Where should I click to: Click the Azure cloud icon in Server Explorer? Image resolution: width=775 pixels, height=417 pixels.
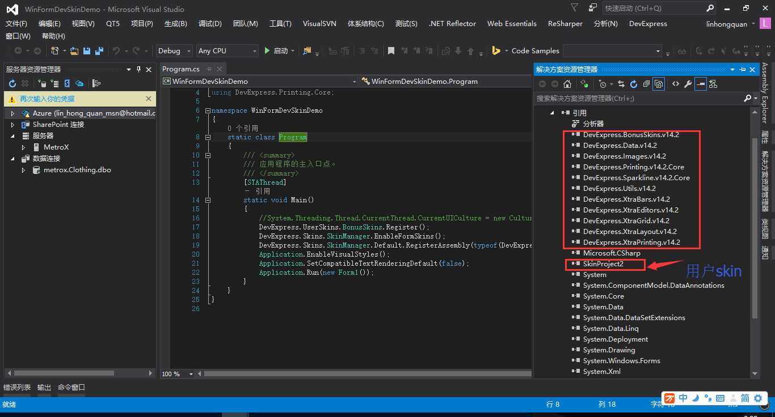tap(79, 83)
